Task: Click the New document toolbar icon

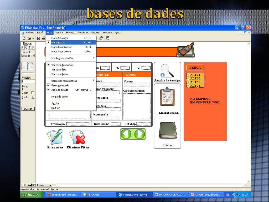Action: (x=24, y=38)
